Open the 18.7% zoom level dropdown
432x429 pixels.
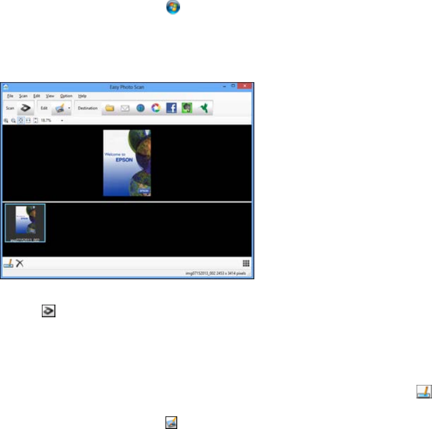click(x=62, y=121)
